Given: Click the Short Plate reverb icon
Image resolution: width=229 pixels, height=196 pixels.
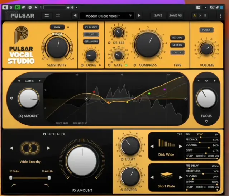Looking at the screenshot, I should (x=166, y=176).
